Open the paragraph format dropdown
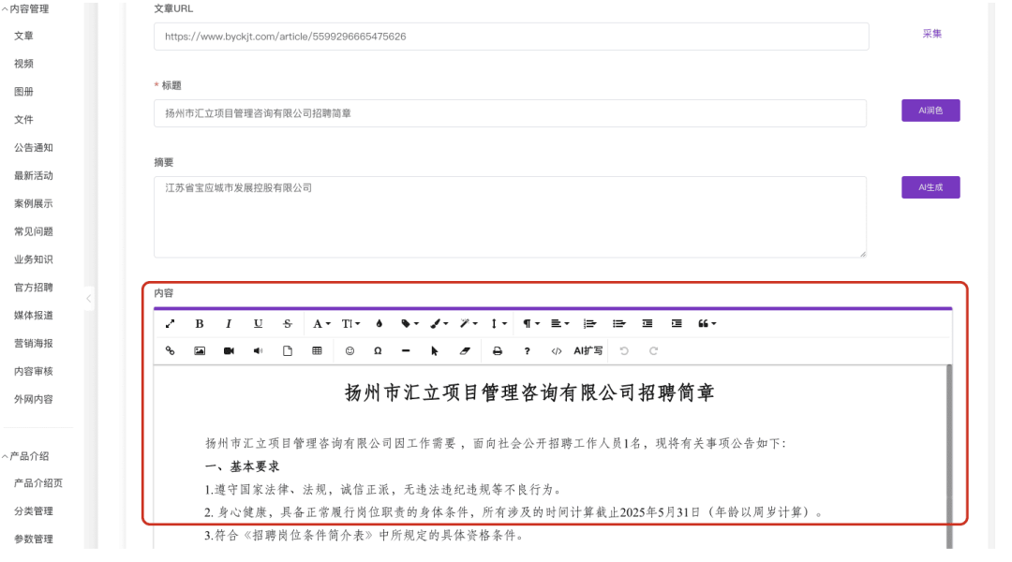The image size is (1012, 562). 531,324
